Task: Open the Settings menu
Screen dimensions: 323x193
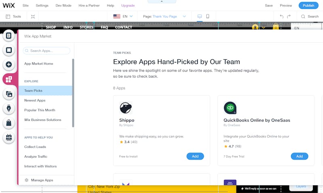Action: click(42, 5)
